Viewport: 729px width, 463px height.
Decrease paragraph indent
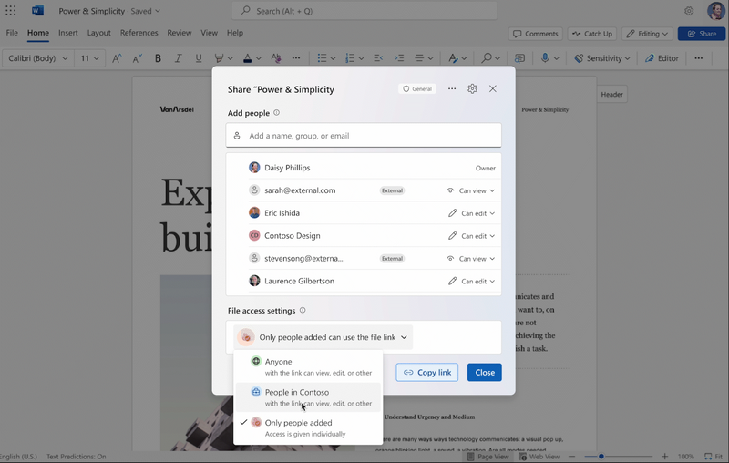click(378, 58)
